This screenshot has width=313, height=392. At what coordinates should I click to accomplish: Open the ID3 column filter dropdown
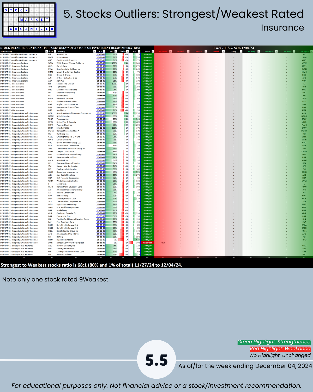click(139, 51)
